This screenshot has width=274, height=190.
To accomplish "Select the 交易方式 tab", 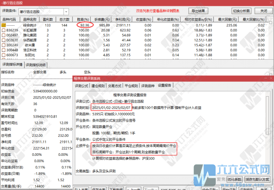I will [114, 86].
